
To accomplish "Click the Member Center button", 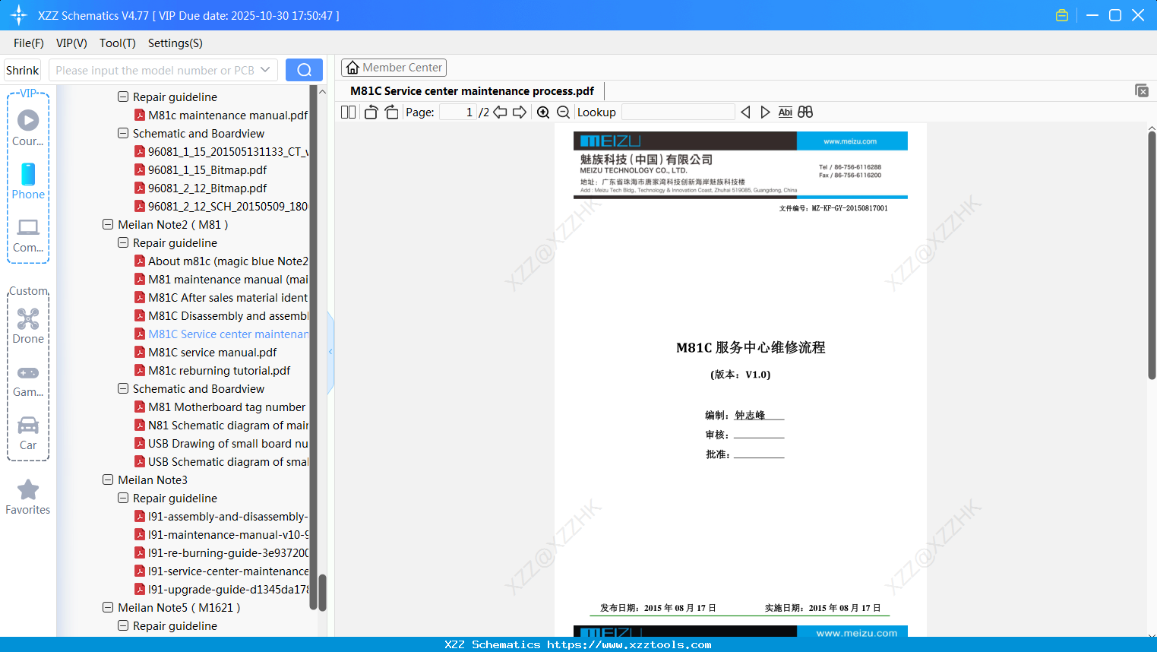I will point(394,67).
